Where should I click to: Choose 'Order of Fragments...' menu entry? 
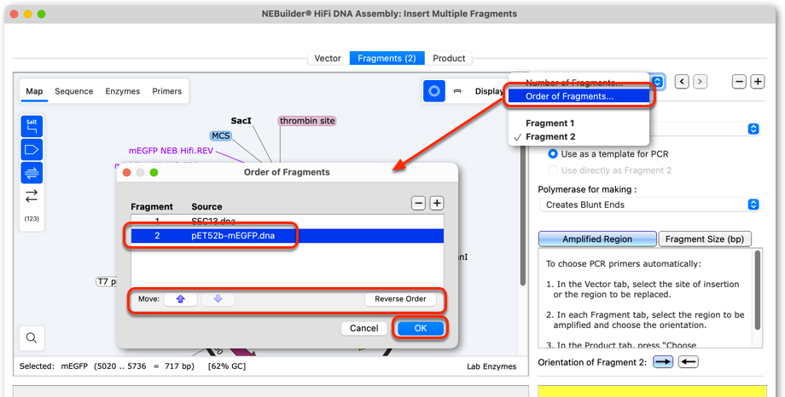579,96
